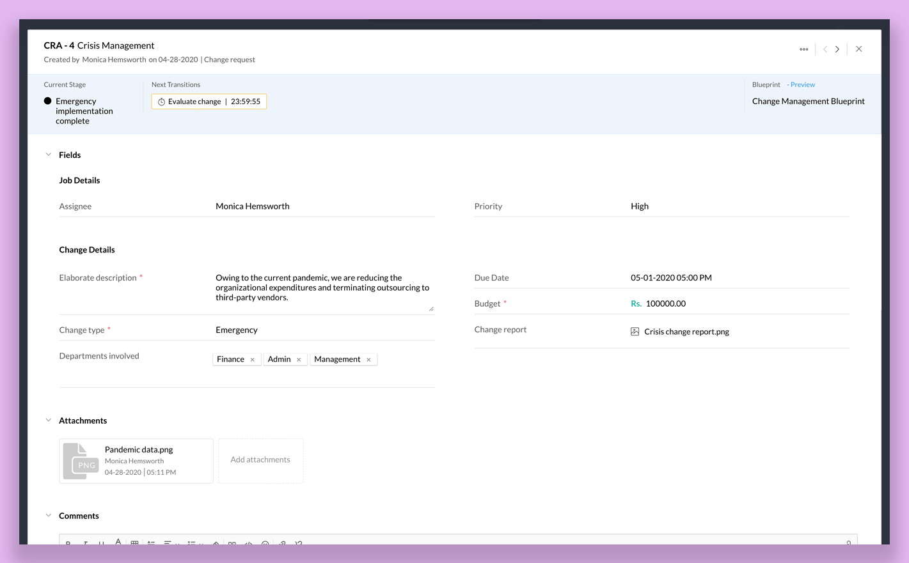Click the Job Details heading
This screenshot has height=563, width=909.
[x=79, y=180]
